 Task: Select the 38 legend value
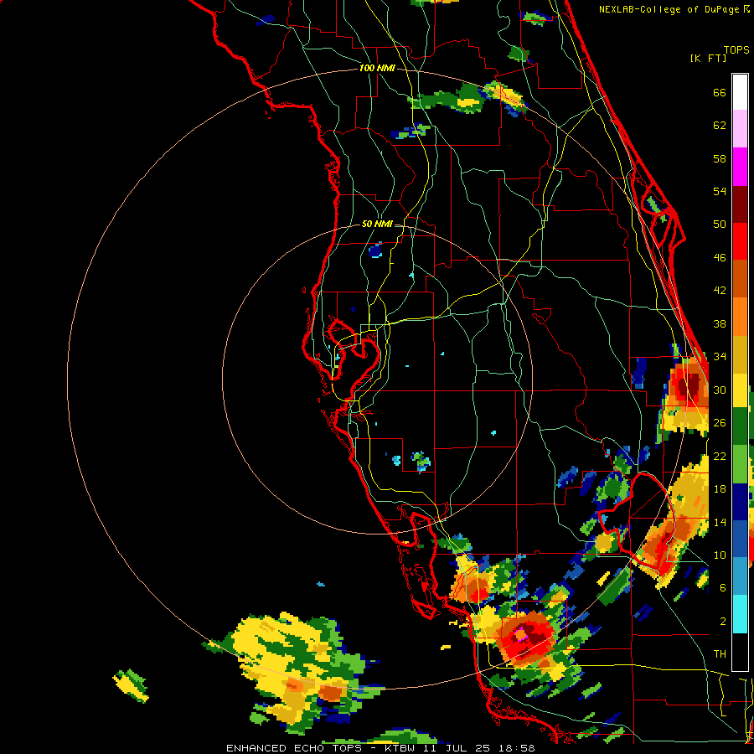[x=720, y=323]
